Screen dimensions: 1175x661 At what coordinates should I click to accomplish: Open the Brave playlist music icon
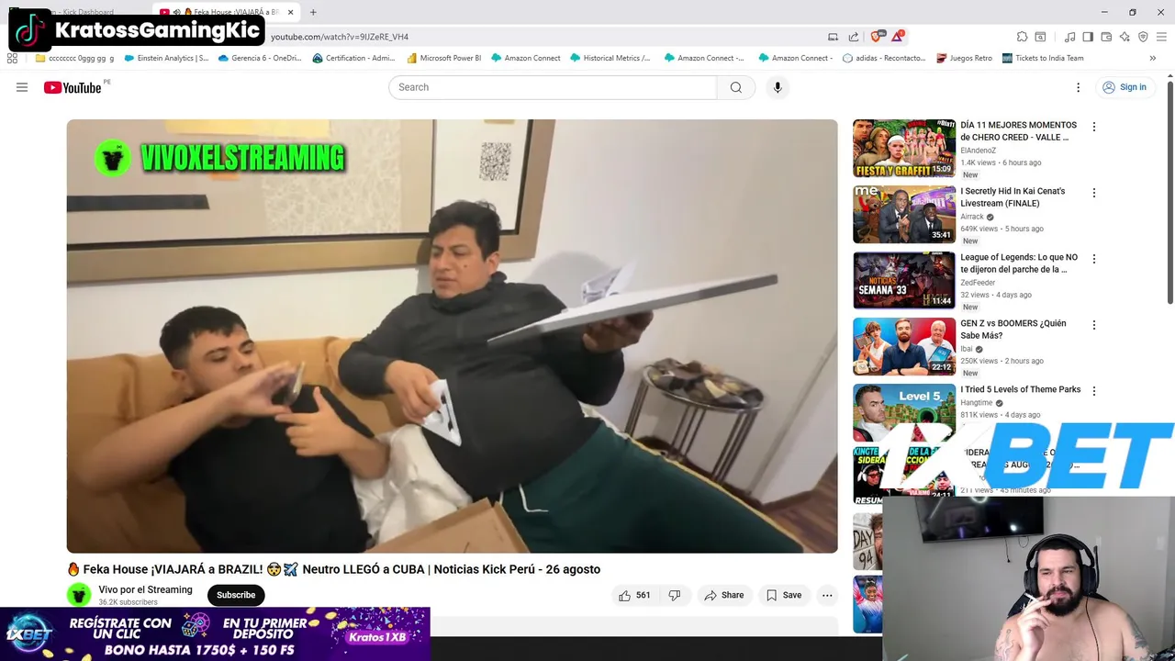click(1069, 37)
